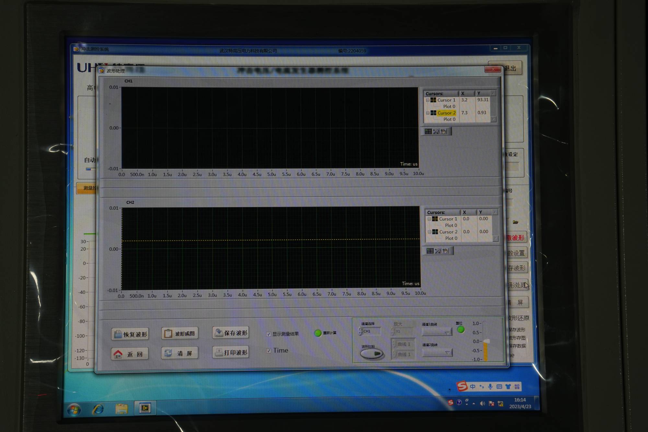This screenshot has width=648, height=432.
Task: Open the 通道2曲线 dropdown
Action: (x=437, y=353)
